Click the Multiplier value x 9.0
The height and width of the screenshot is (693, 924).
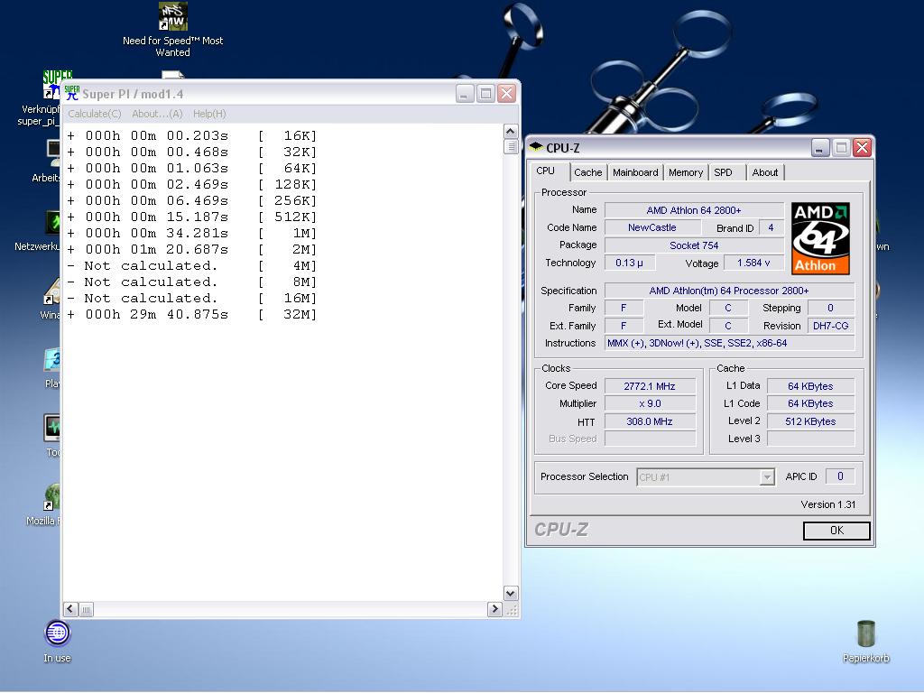650,403
